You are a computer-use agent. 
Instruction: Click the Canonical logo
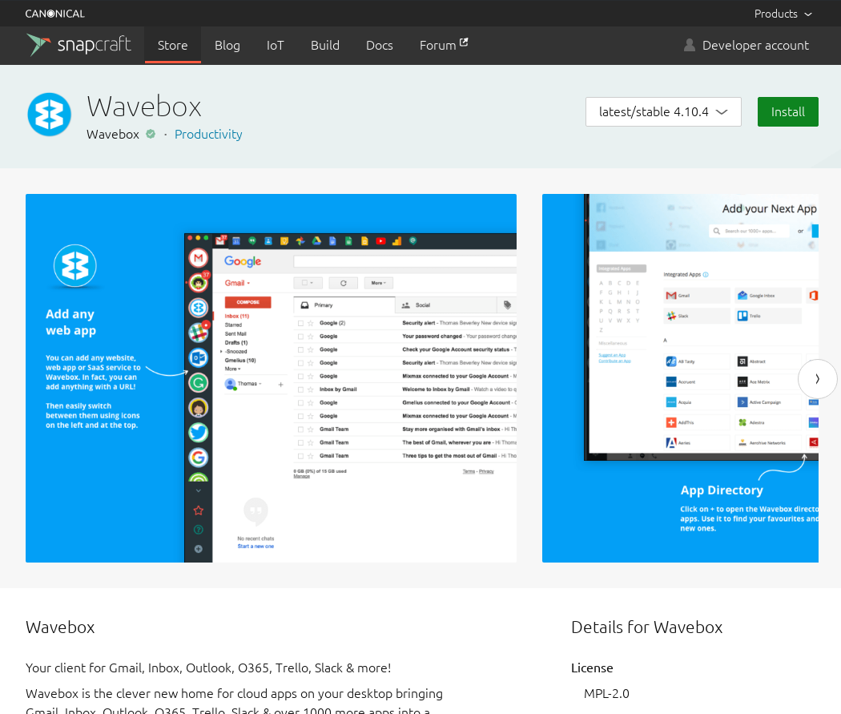point(54,13)
